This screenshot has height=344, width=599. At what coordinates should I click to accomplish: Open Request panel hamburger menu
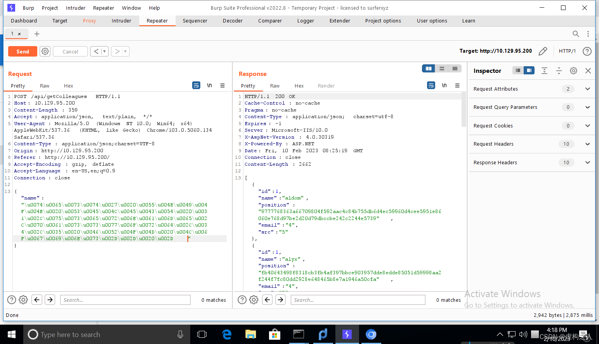(222, 85)
